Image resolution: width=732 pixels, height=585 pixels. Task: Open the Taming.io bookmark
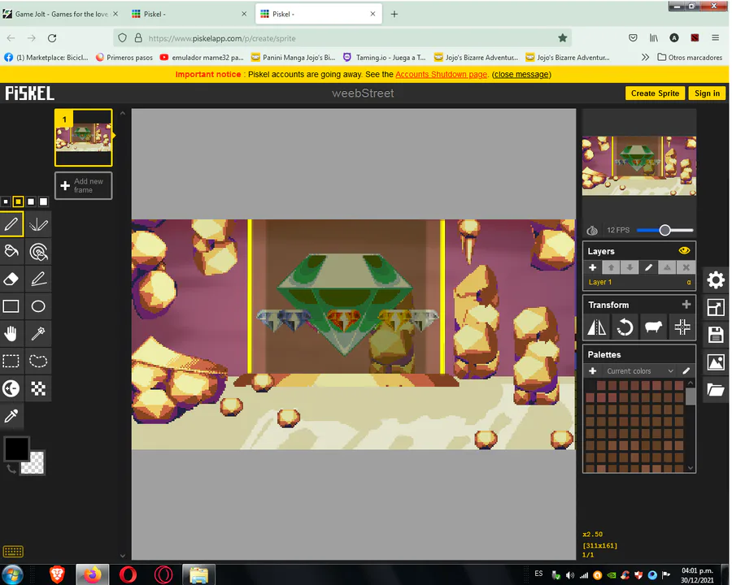(x=384, y=58)
